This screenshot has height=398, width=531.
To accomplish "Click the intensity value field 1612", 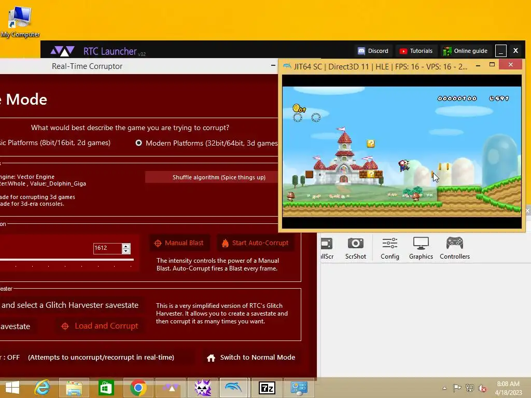I will 107,248.
